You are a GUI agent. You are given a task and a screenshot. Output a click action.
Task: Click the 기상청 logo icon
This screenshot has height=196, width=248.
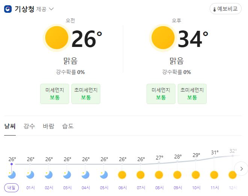(x=8, y=9)
